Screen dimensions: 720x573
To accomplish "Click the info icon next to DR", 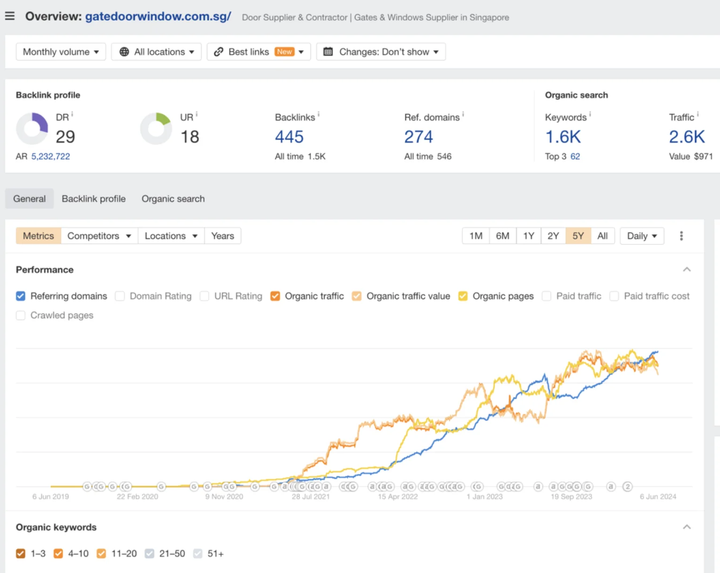I will point(72,114).
